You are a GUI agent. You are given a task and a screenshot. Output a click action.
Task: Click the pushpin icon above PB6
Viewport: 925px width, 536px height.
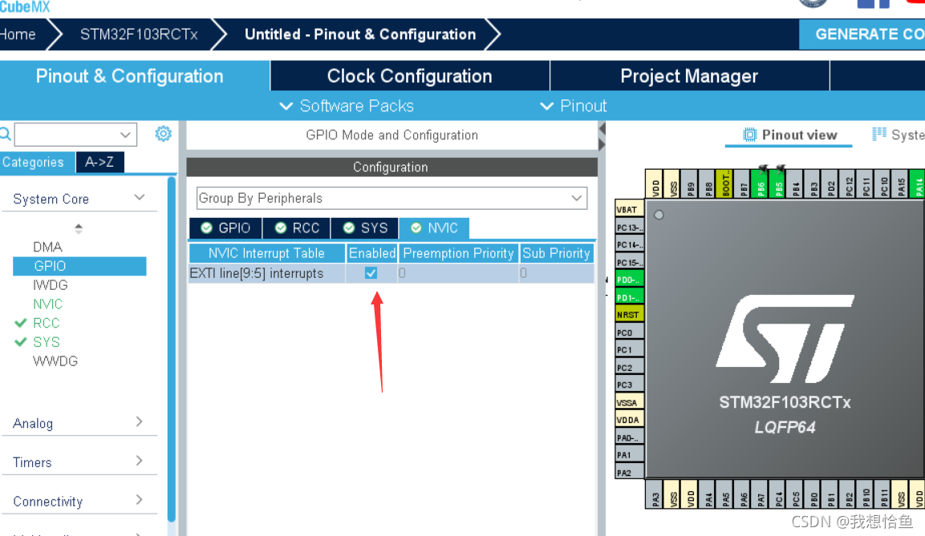(763, 169)
